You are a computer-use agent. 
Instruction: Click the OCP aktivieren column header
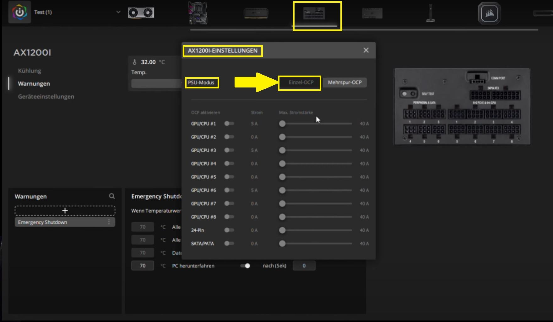pyautogui.click(x=205, y=113)
